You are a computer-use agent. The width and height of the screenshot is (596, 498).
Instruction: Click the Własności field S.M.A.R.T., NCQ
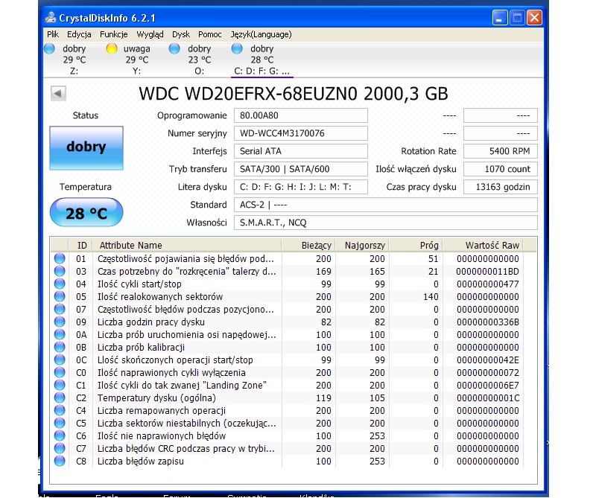click(385, 223)
